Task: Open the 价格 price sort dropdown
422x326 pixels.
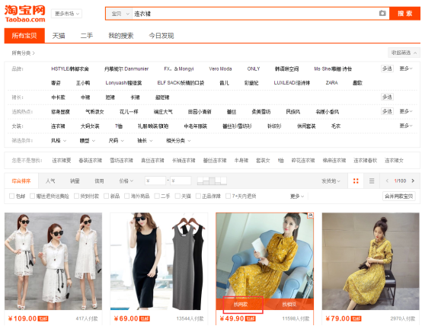Action: 126,181
